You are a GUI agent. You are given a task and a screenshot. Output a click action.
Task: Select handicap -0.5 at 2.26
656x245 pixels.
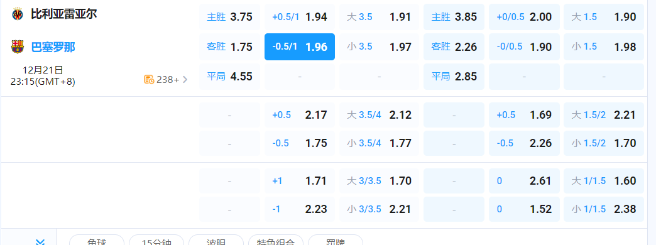pos(524,143)
